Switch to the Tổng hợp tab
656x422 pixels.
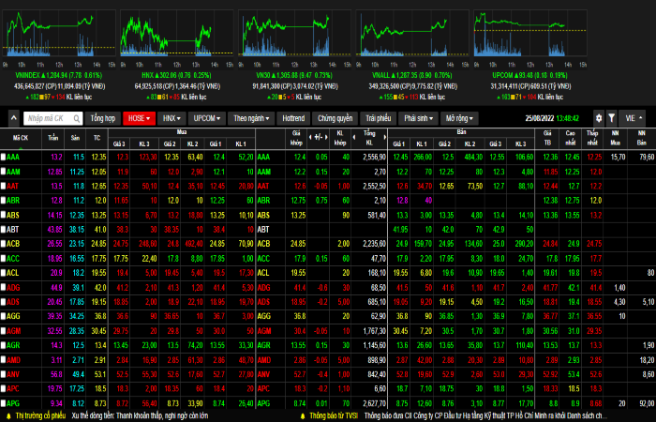pyautogui.click(x=103, y=119)
